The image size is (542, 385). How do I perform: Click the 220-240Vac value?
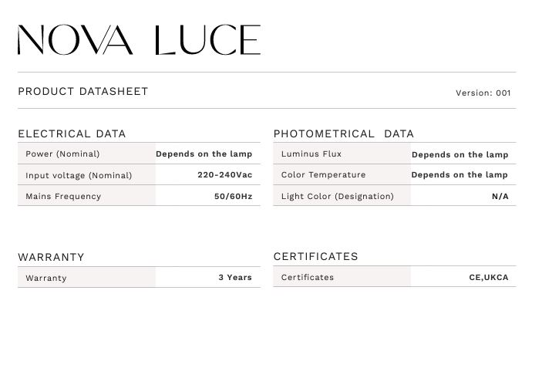[x=224, y=174]
